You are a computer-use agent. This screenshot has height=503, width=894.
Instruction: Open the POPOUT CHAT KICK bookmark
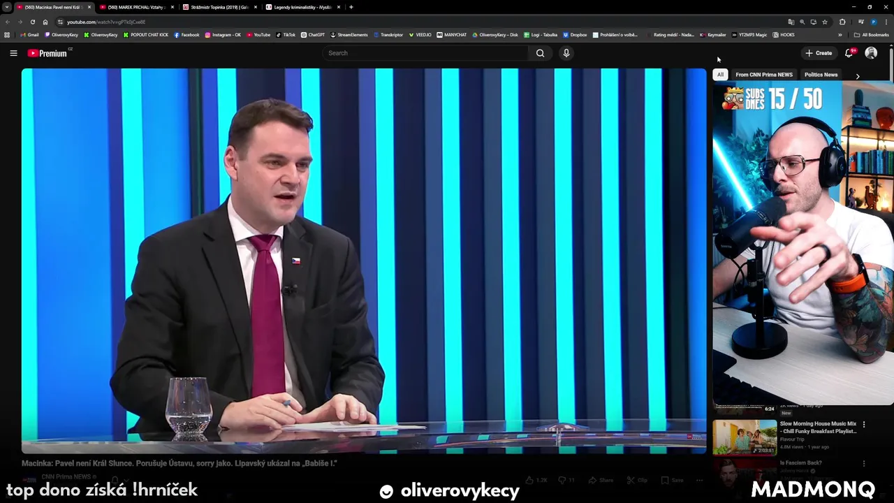coord(145,35)
